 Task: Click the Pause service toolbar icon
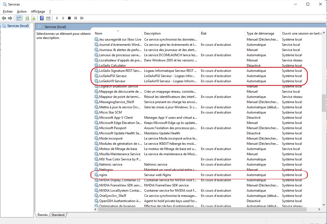[x=76, y=18]
